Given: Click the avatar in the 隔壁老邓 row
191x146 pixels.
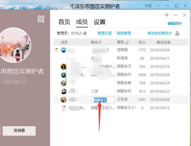Looking at the screenshot, I should (63, 75).
